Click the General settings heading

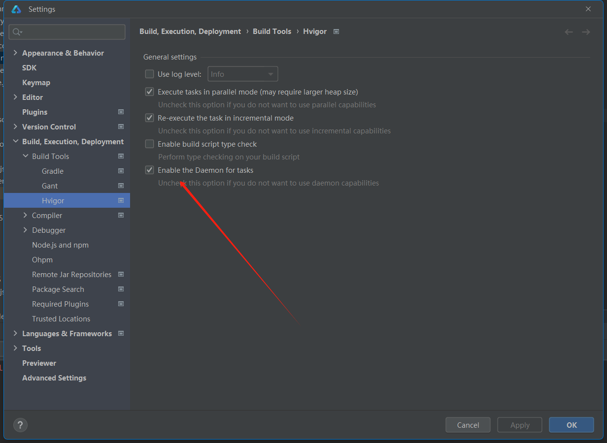pos(170,57)
